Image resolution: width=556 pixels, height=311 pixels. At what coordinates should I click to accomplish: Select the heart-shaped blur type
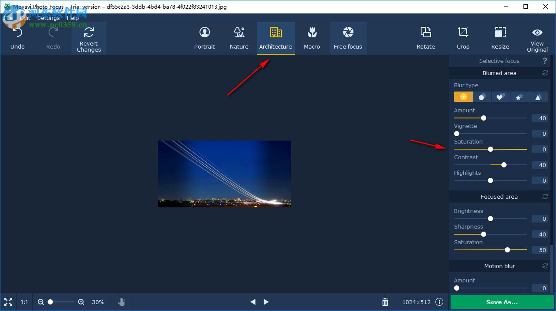(x=501, y=97)
